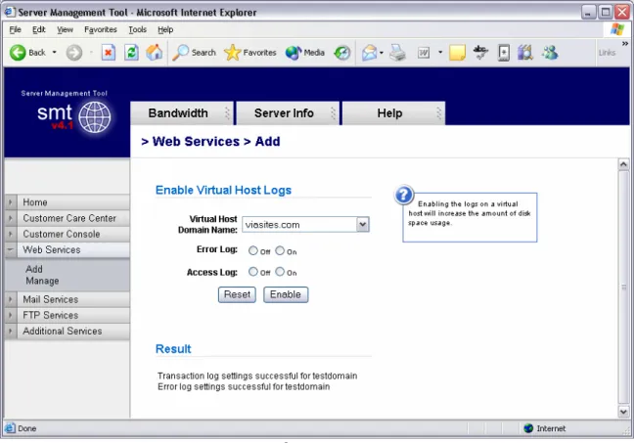
Task: Click the Back arrow icon
Action: click(x=18, y=53)
